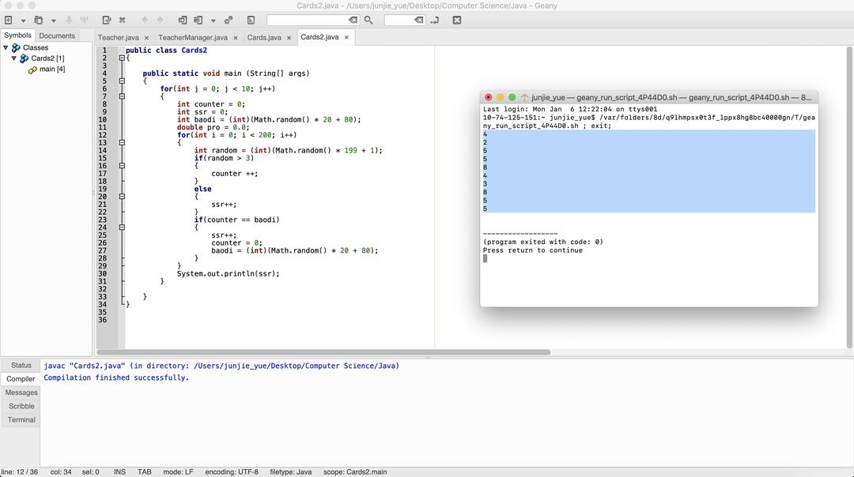Focus the goto line number field
Viewport: 854px width, 477px height.
point(399,20)
